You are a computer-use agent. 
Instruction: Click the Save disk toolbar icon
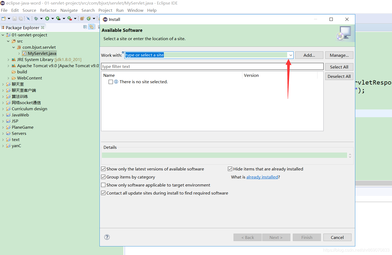pyautogui.click(x=14, y=18)
